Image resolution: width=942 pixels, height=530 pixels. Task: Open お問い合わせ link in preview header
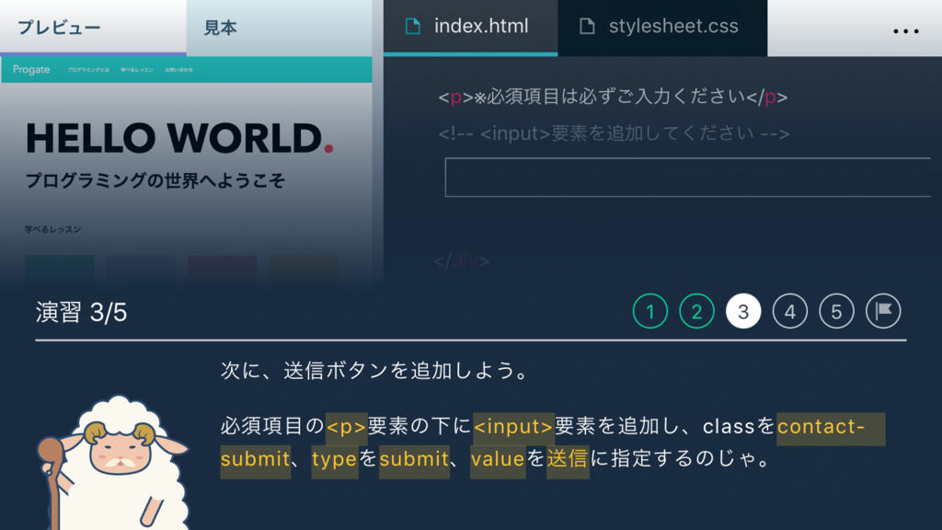pos(179,70)
